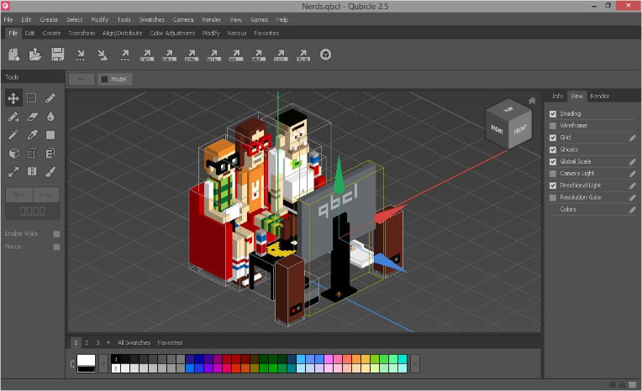Image resolution: width=642 pixels, height=391 pixels.
Task: Switch to the All Swatches tab
Action: coord(134,342)
